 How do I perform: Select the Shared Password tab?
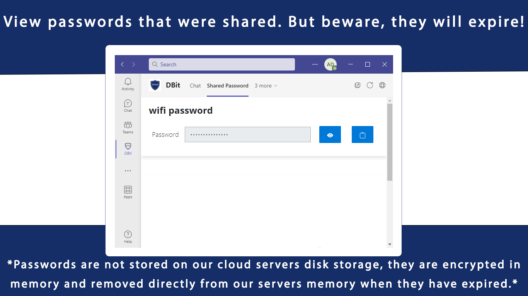pos(228,86)
